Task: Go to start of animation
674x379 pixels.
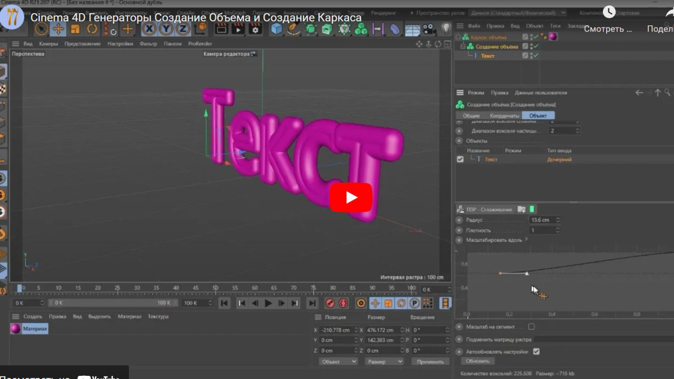Action: tap(224, 303)
